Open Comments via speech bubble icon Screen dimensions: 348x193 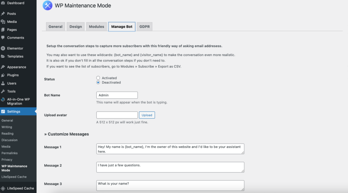point(3,37)
